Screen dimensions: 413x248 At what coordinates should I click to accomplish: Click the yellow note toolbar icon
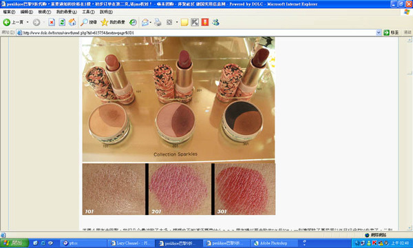point(184,23)
